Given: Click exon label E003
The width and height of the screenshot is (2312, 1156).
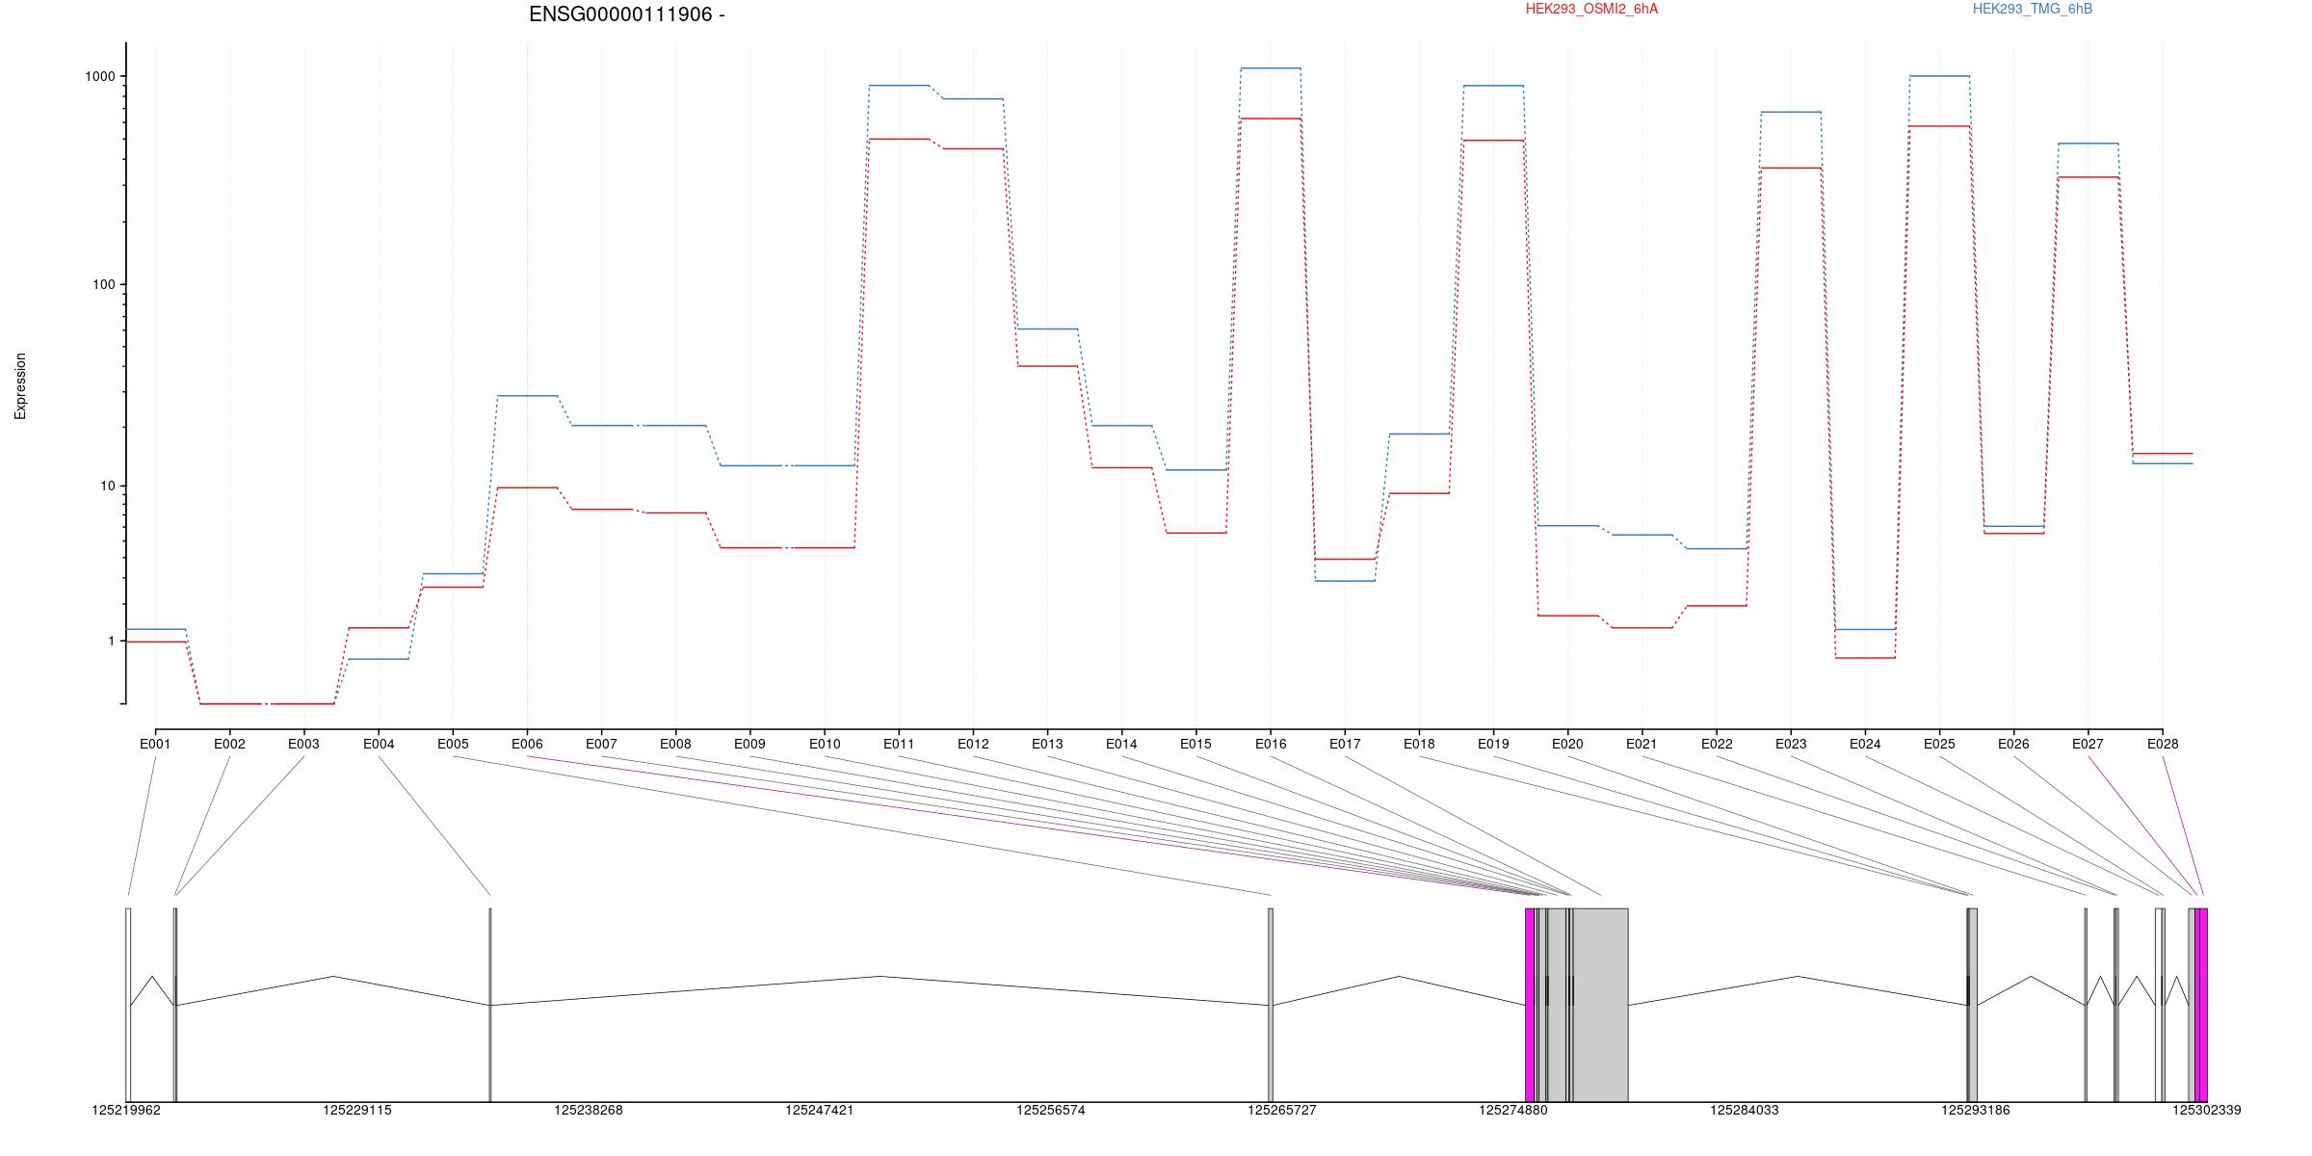Looking at the screenshot, I should [303, 744].
